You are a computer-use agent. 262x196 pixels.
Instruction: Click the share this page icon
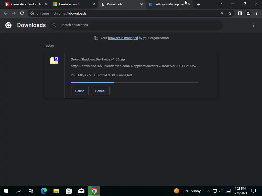[x=222, y=13]
